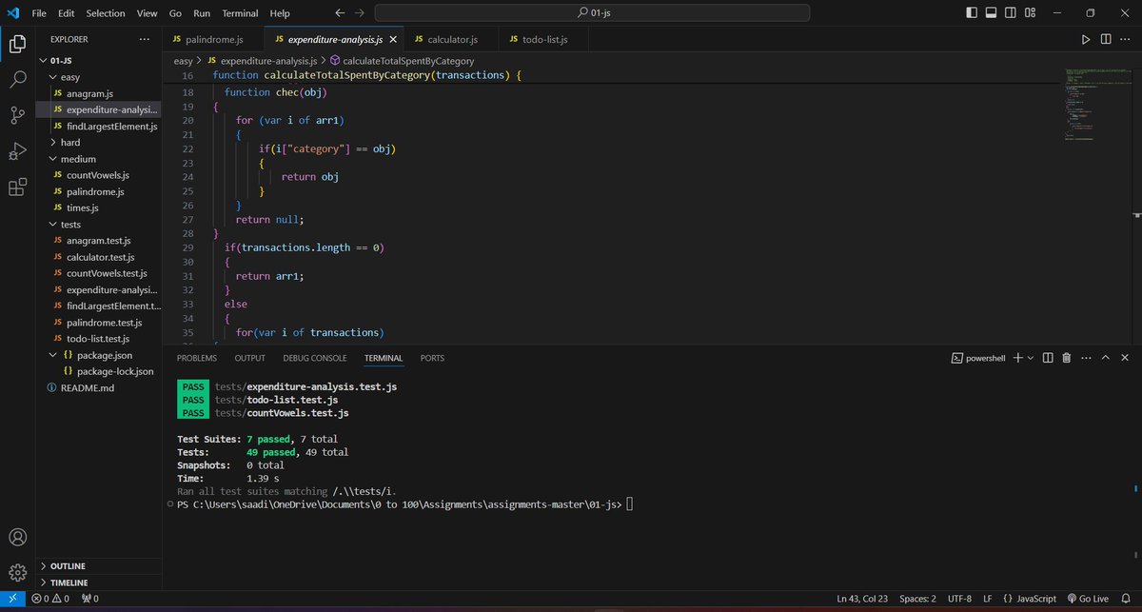Image resolution: width=1142 pixels, height=612 pixels.
Task: Open terminal panel ellipsis menu
Action: 1086,358
